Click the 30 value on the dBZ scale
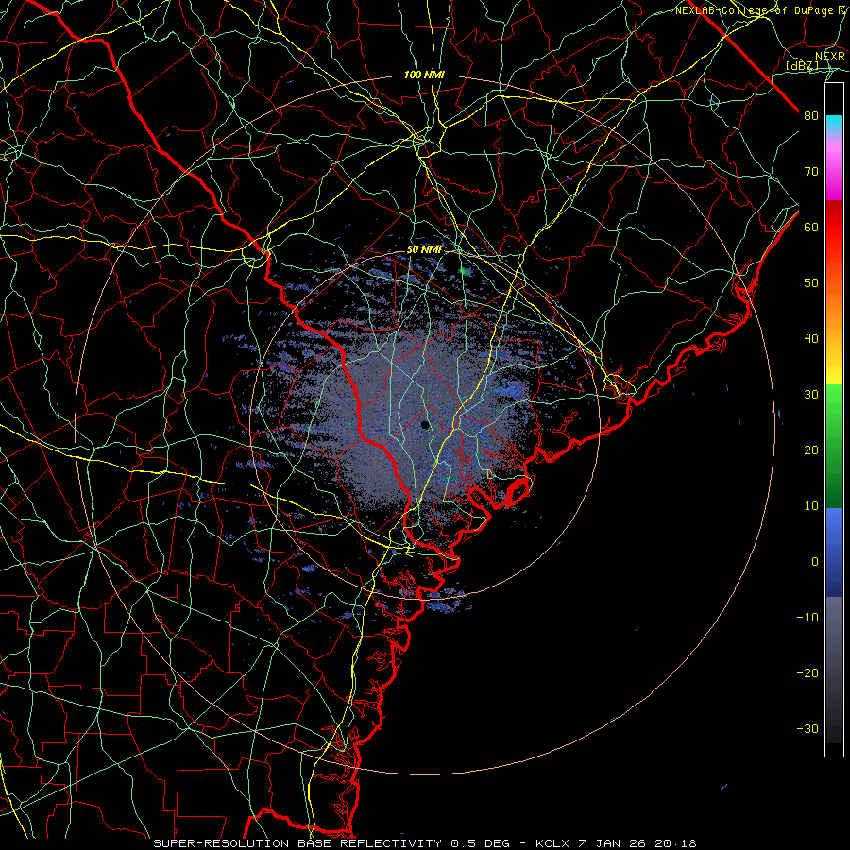This screenshot has width=850, height=850. [811, 395]
